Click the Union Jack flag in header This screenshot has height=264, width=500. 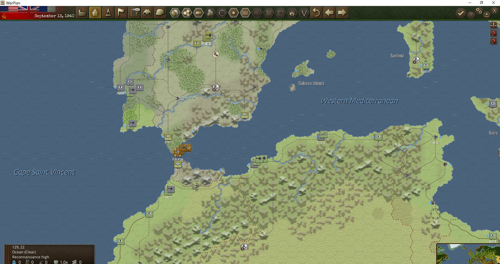coord(28,8)
